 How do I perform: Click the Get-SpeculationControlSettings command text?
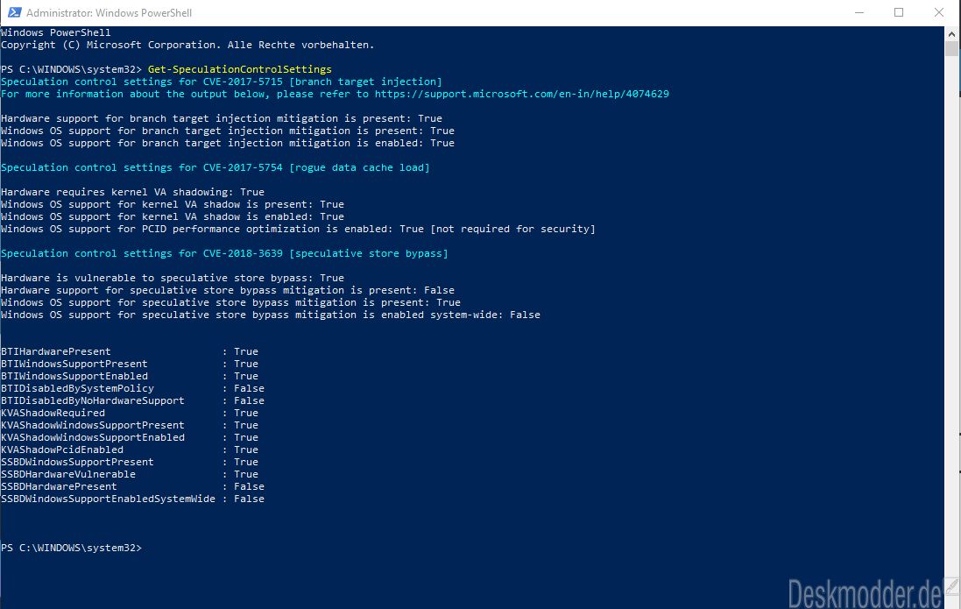tap(240, 69)
